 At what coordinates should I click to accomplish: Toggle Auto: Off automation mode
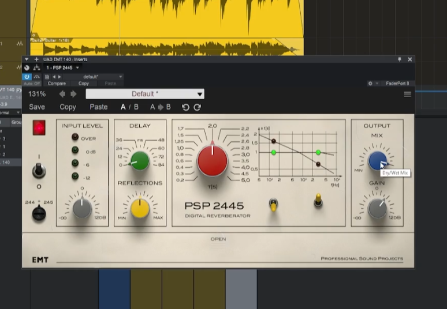(x=32, y=84)
